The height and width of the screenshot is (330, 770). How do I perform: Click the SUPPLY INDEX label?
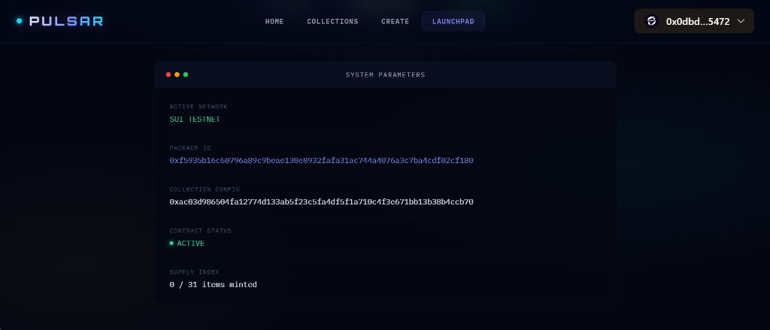point(195,272)
